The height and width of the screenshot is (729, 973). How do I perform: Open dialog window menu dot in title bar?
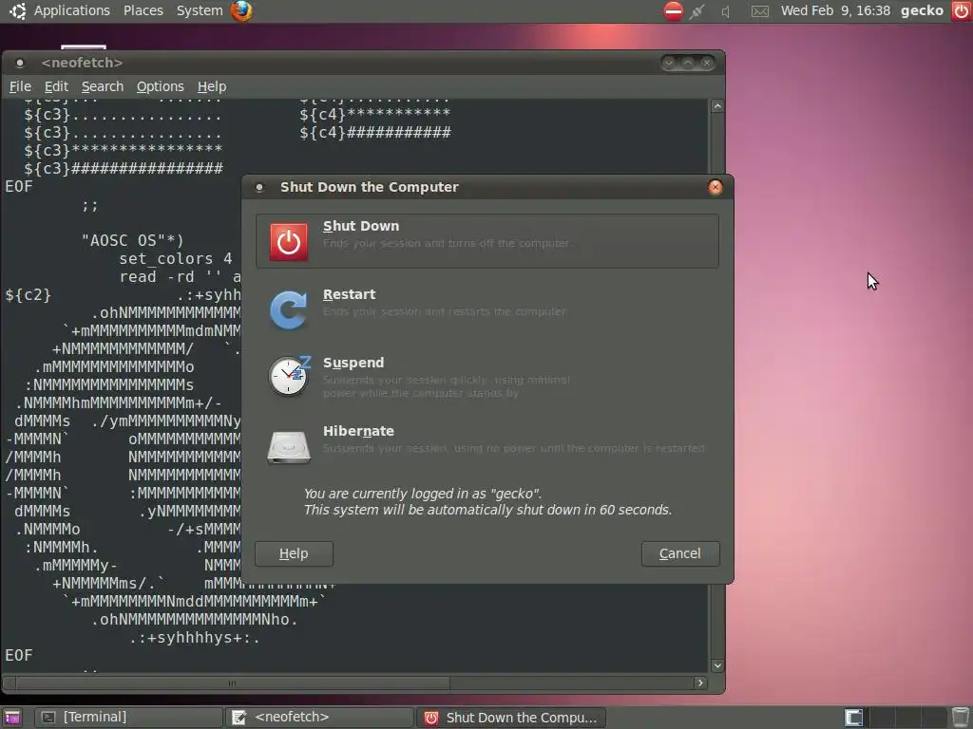click(x=259, y=187)
